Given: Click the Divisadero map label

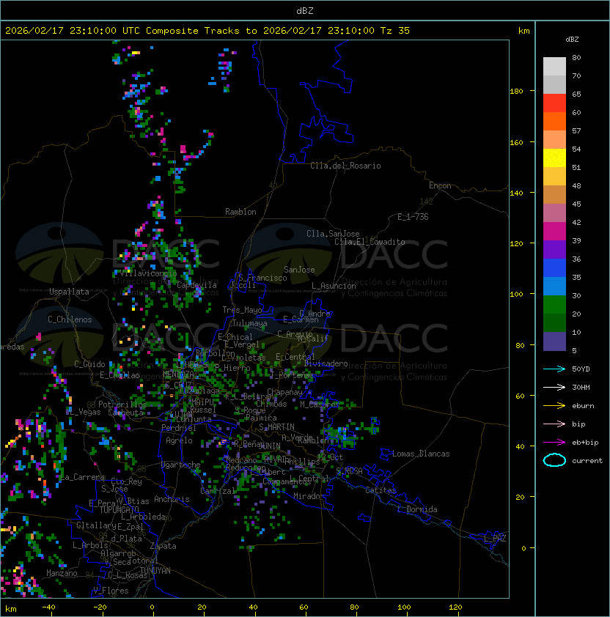Looking at the screenshot, I should click(x=326, y=363).
